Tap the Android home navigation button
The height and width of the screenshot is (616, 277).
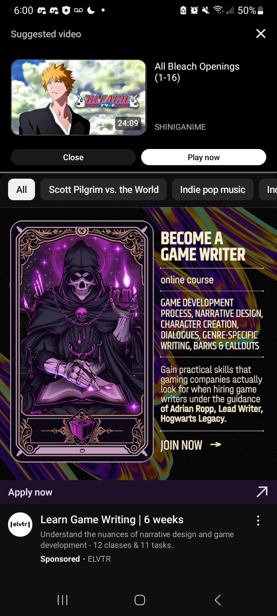point(140,600)
